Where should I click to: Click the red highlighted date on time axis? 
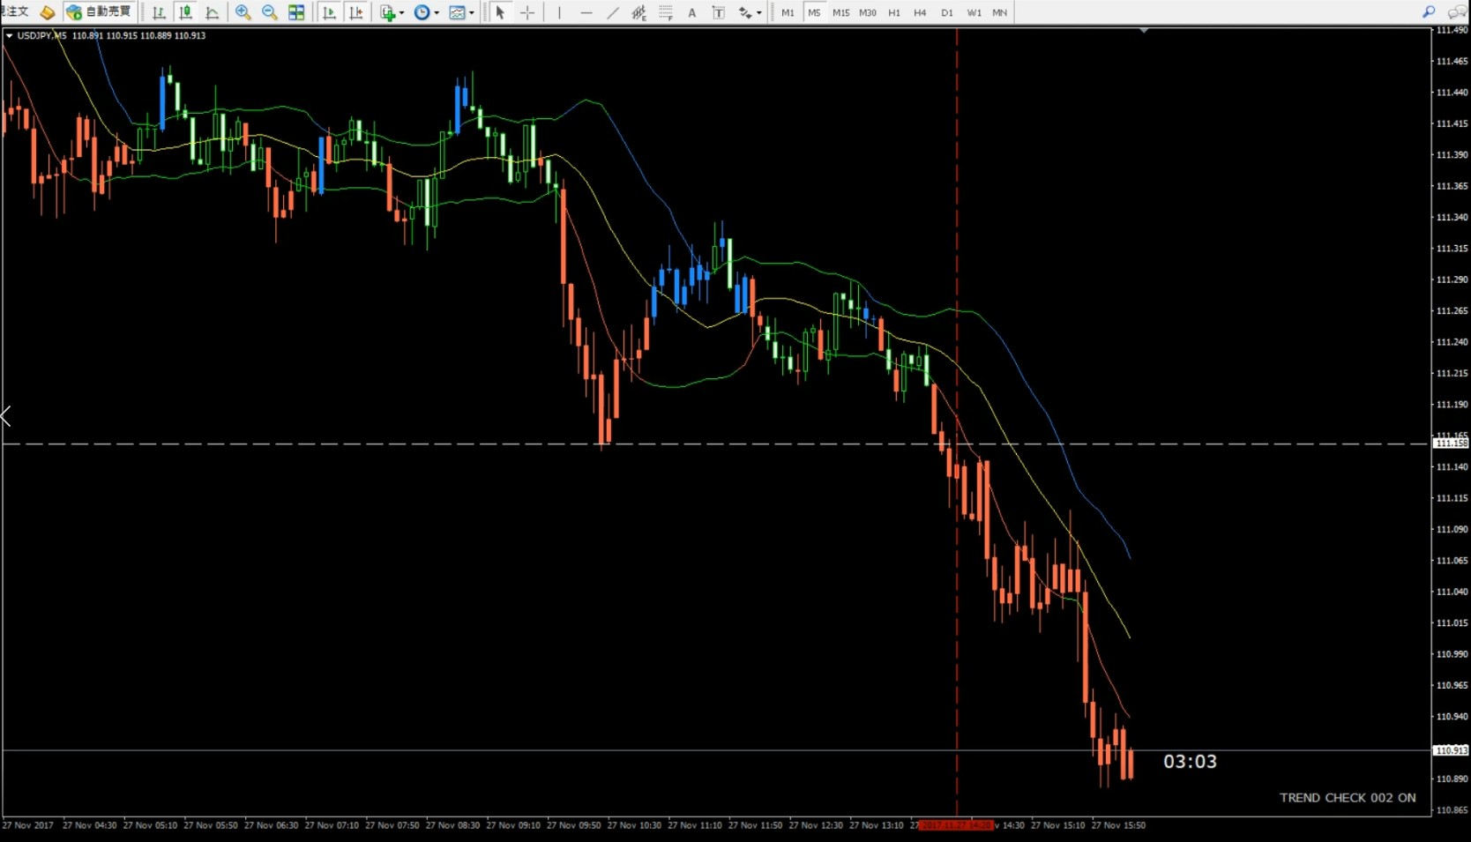[955, 825]
